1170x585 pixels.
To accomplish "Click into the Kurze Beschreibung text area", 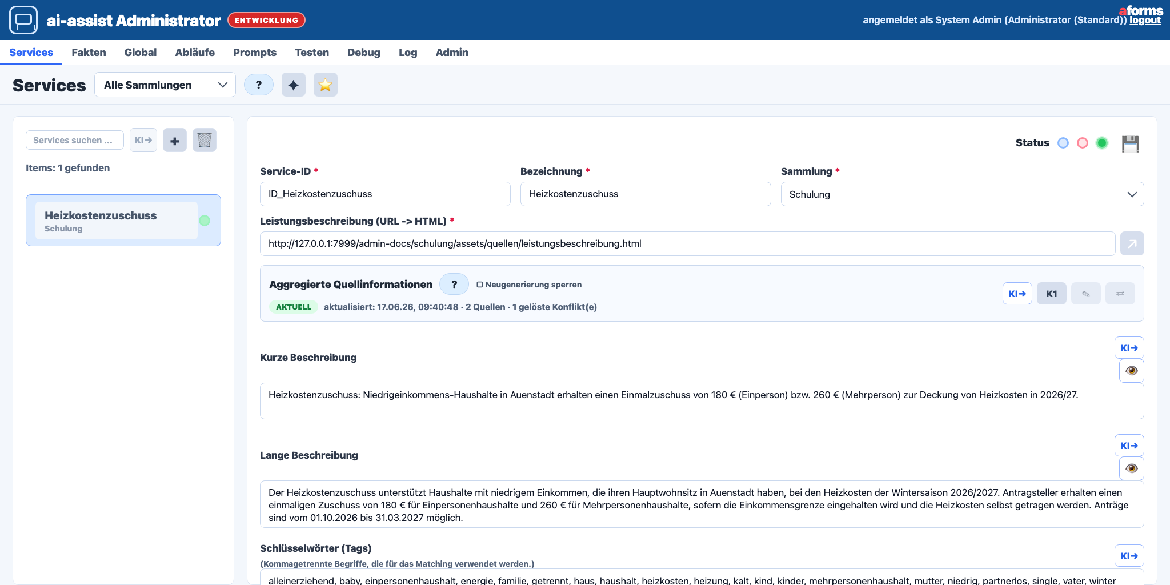I will 702,401.
